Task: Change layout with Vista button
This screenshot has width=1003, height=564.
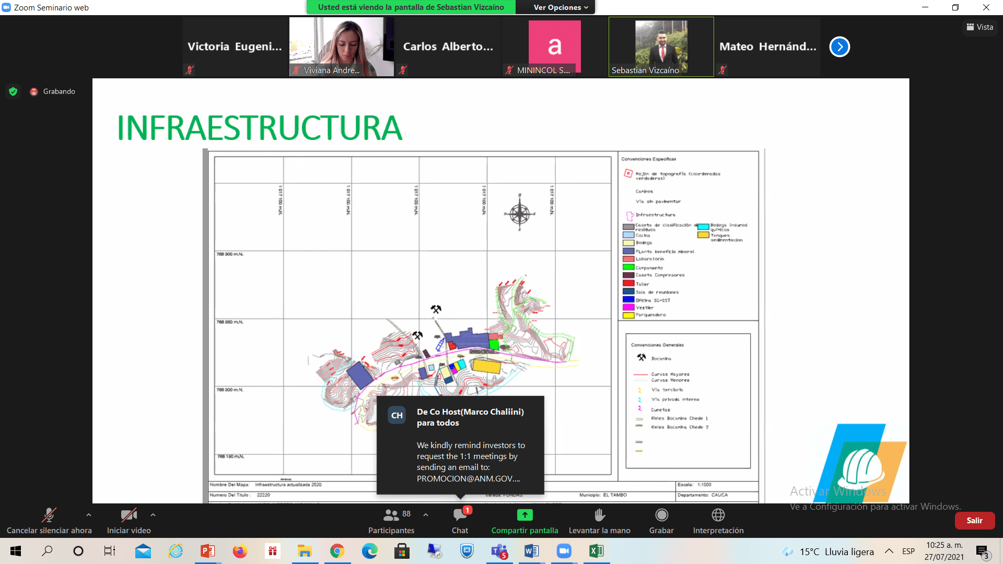Action: [979, 27]
